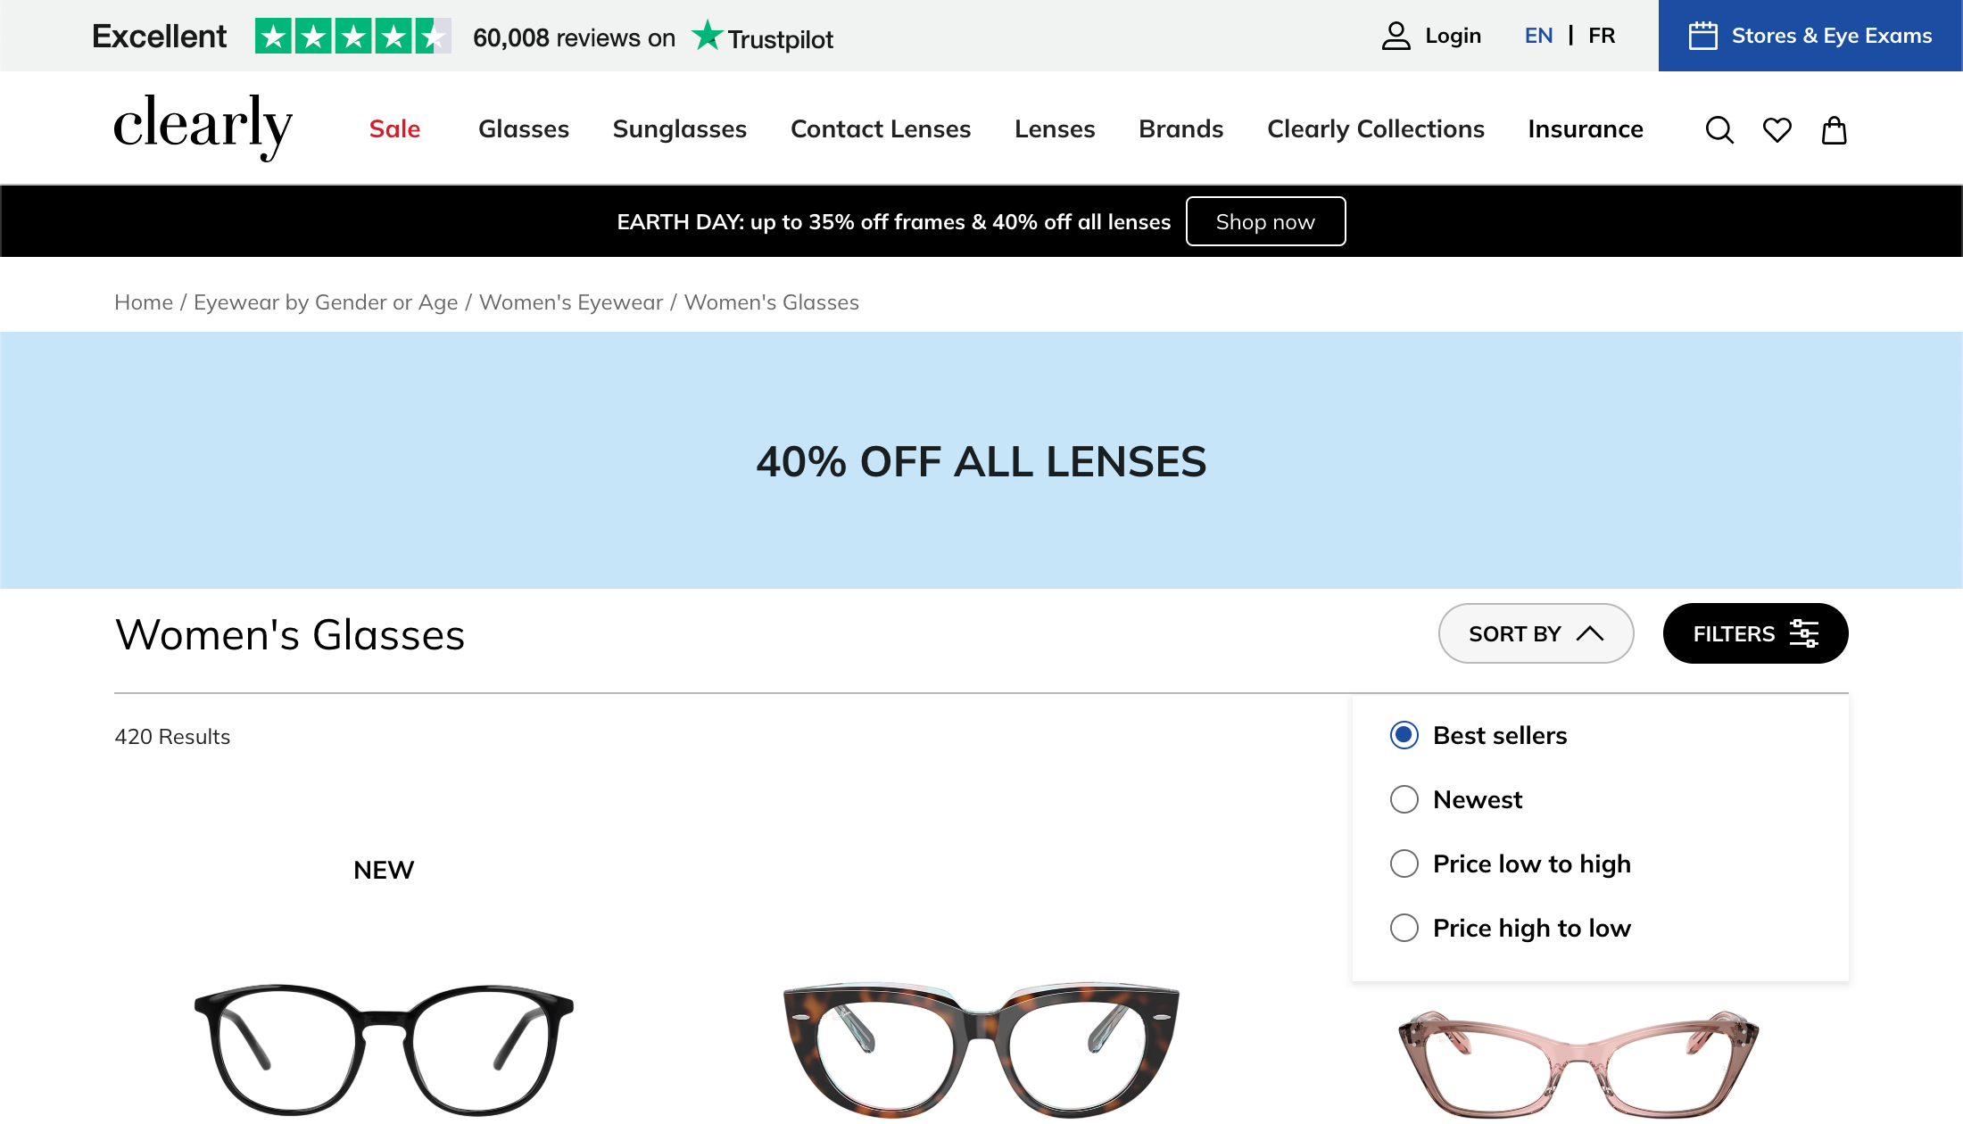Open the search magnifier icon
1963x1124 pixels.
point(1719,130)
